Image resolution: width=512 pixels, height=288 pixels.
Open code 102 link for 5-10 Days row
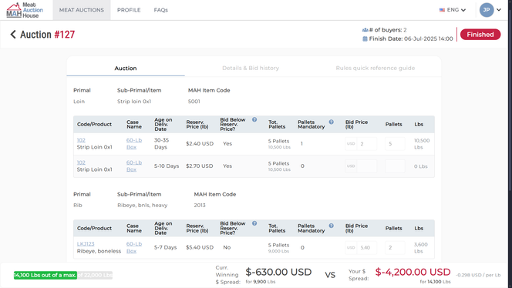click(81, 162)
